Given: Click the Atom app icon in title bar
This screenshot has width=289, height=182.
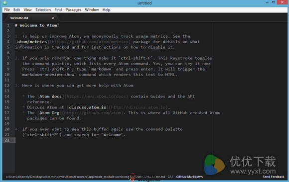Looking at the screenshot, I should (x=5, y=3).
